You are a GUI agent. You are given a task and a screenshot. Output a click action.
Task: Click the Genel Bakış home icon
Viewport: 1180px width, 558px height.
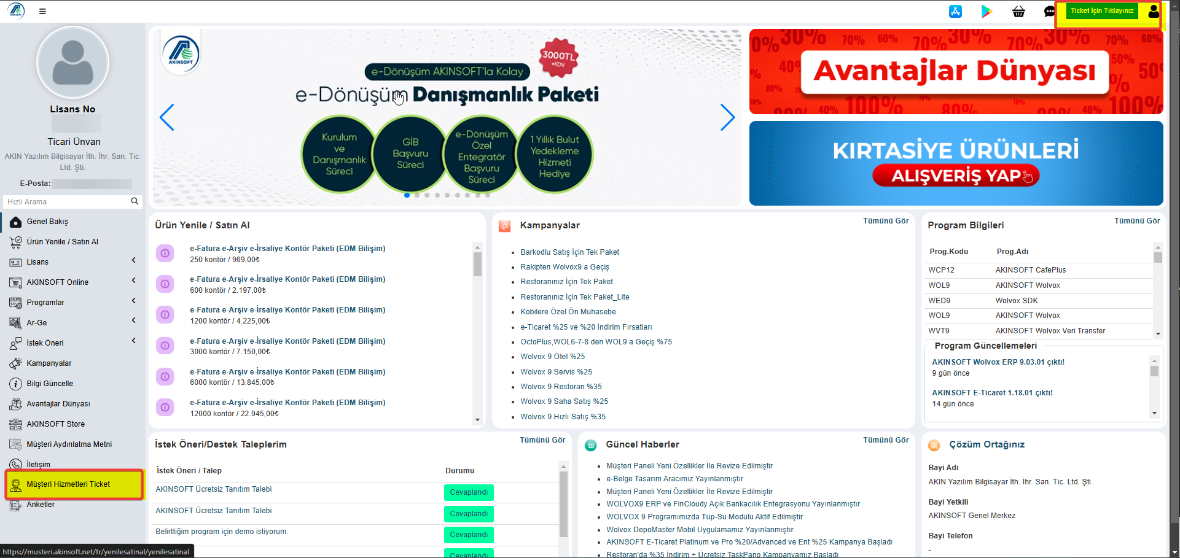click(x=16, y=222)
